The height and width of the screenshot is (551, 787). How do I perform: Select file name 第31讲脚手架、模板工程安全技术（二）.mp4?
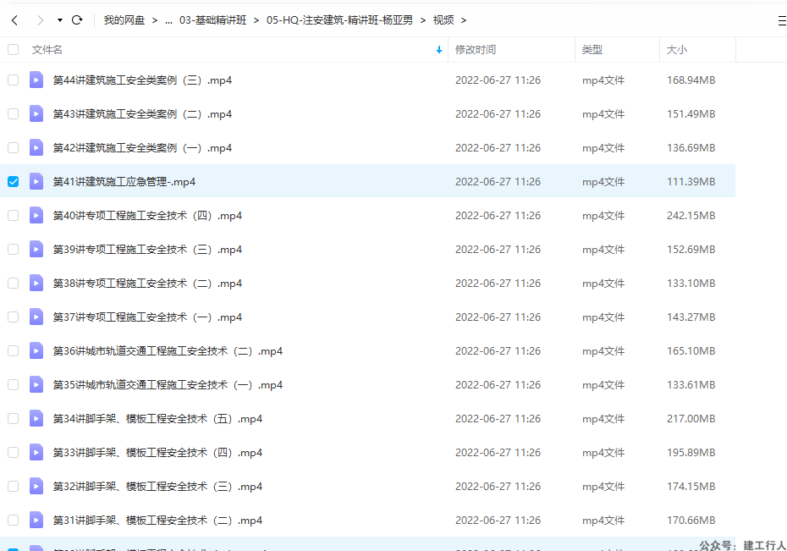tap(157, 521)
